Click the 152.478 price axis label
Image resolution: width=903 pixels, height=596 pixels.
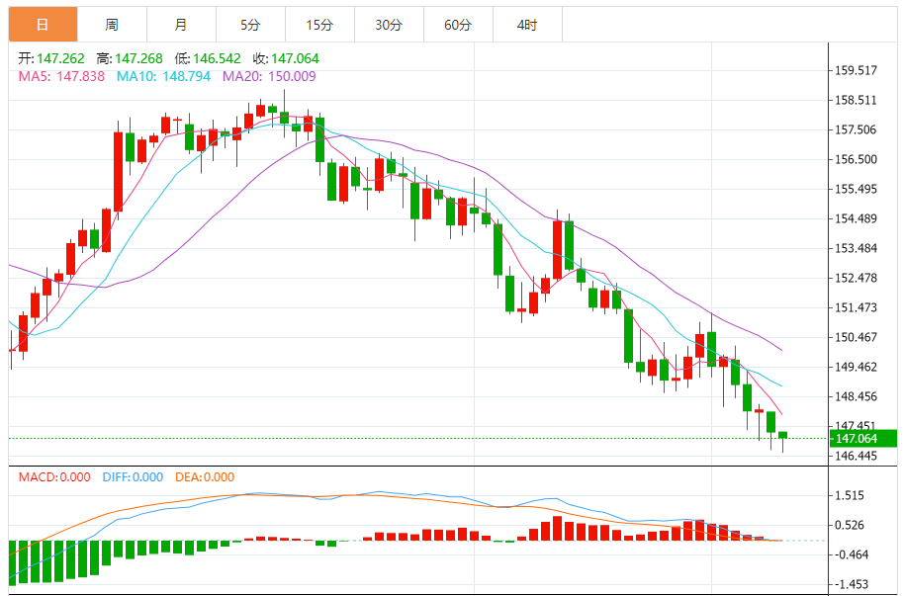857,278
